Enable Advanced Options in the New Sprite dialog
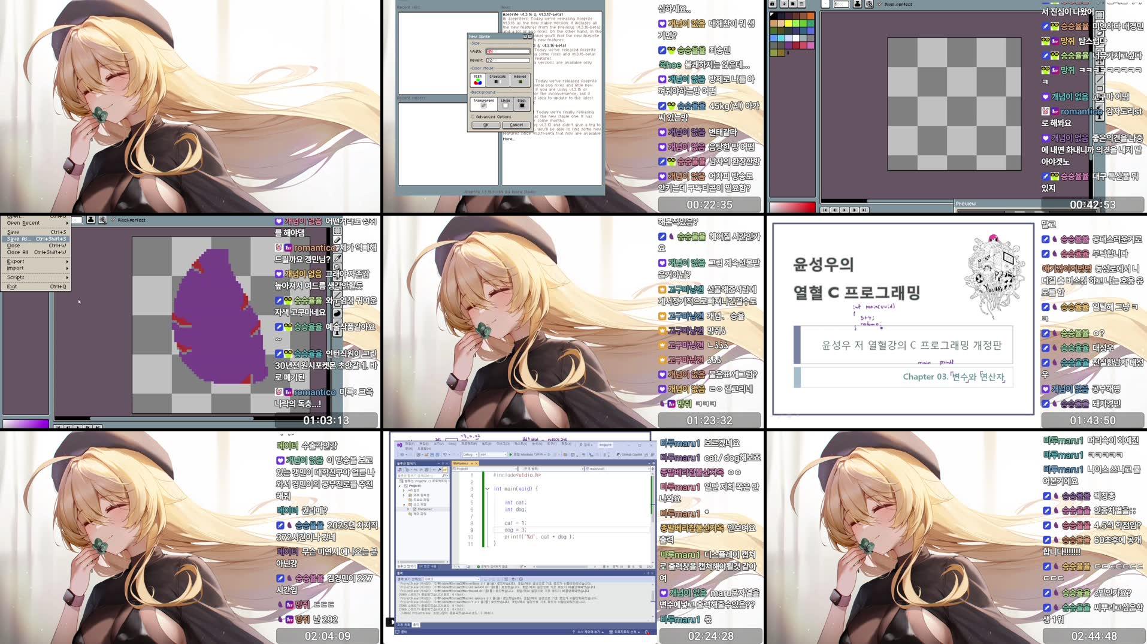The image size is (1147, 644). 473,117
